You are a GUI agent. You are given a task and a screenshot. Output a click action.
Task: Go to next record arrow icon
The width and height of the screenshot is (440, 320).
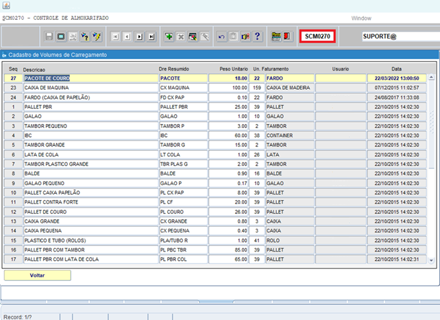[x=139, y=36]
